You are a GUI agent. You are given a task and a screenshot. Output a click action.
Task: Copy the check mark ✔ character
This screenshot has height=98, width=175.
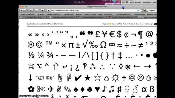78,78
